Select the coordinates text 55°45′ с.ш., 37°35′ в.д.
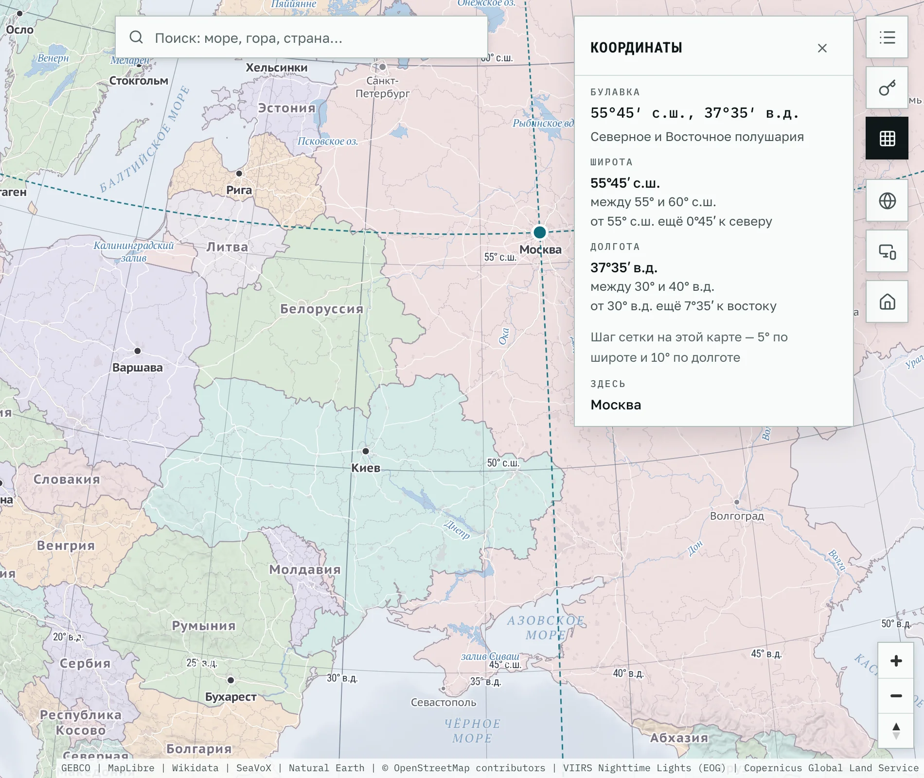This screenshot has height=778, width=924. click(694, 113)
